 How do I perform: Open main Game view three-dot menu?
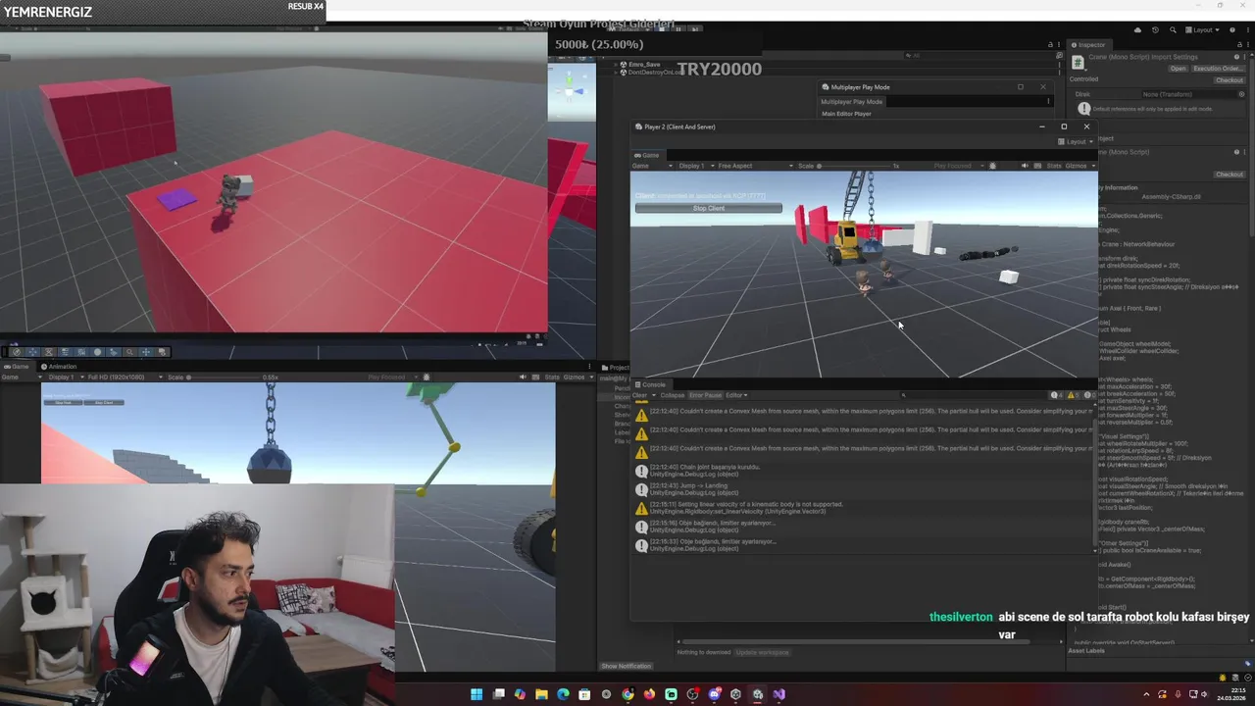(589, 366)
